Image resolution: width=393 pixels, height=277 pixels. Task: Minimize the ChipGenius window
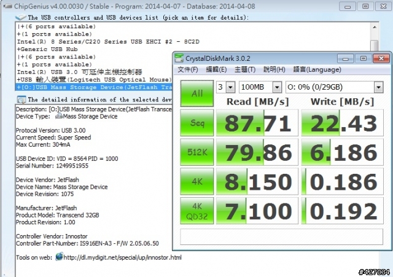point(348,6)
